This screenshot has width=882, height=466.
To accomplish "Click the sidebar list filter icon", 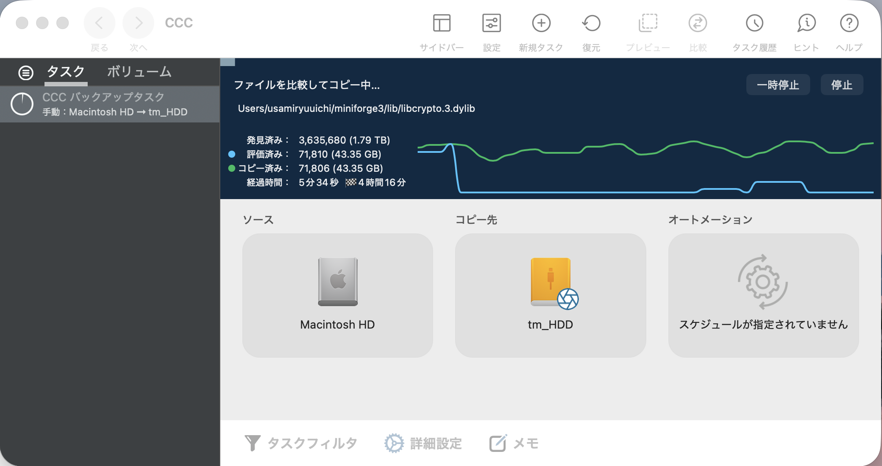I will tap(26, 73).
